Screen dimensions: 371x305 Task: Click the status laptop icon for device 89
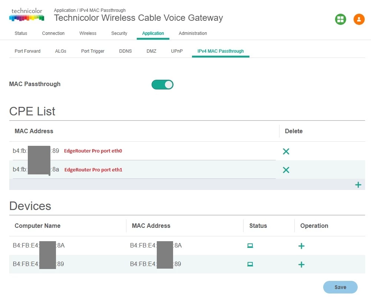point(250,264)
